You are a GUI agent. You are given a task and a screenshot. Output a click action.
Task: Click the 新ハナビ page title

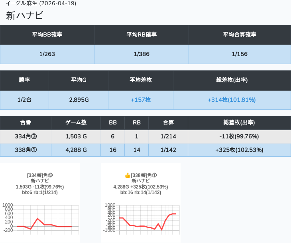tap(25, 16)
